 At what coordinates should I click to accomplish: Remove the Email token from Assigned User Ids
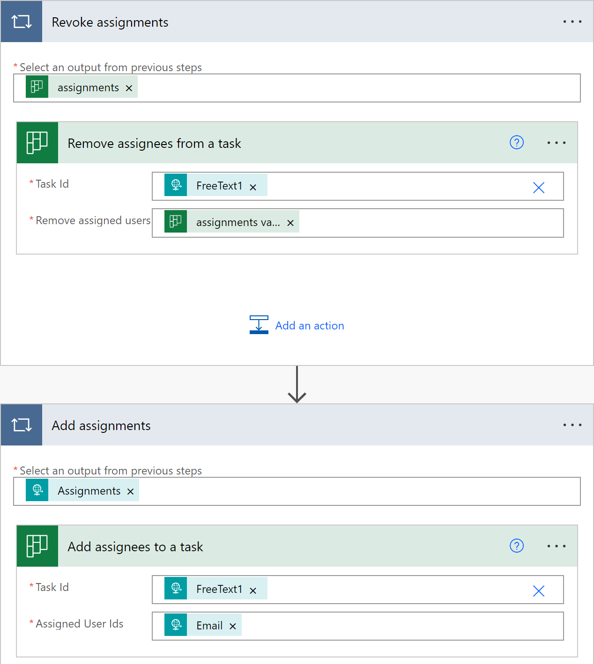pyautogui.click(x=233, y=627)
